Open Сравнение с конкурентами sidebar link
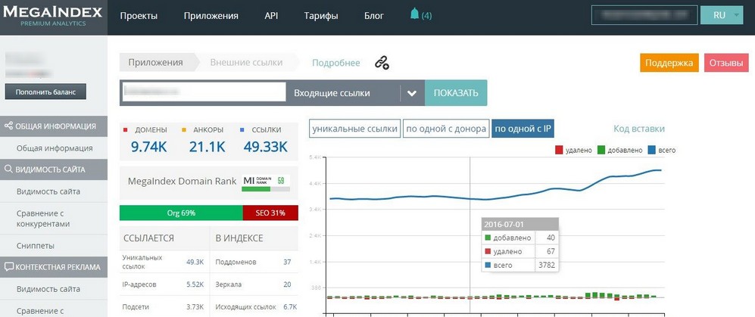 [43, 219]
